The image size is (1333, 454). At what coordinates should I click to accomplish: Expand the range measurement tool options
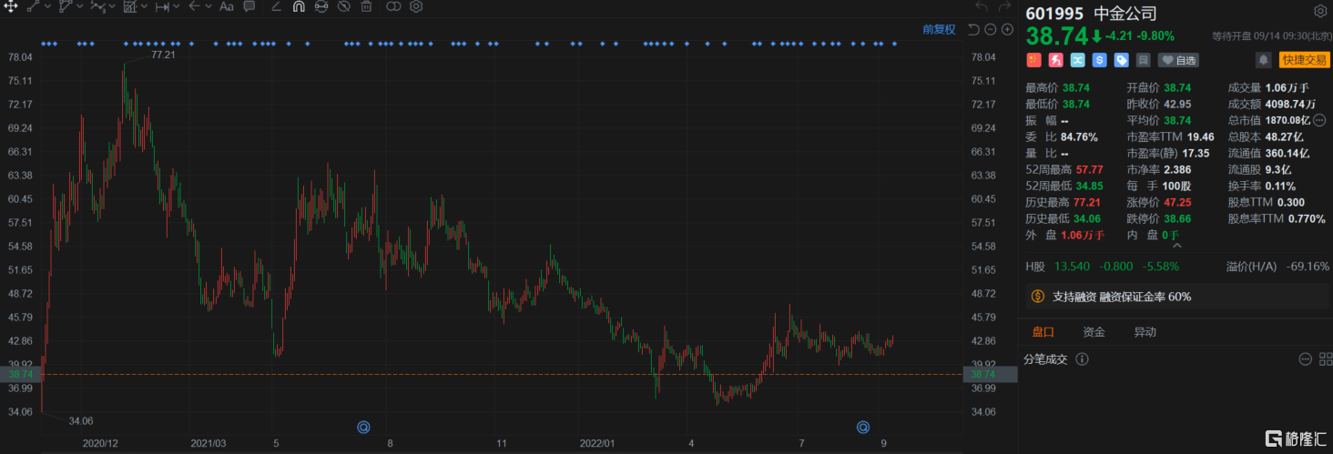click(x=177, y=6)
